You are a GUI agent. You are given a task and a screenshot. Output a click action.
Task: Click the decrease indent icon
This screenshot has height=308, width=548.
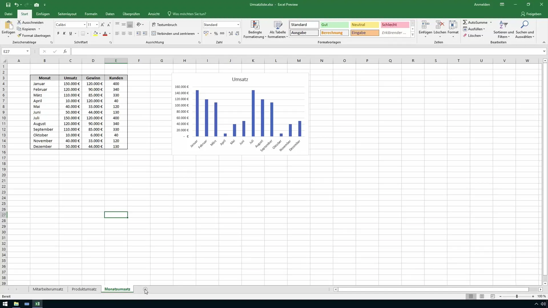click(x=139, y=33)
